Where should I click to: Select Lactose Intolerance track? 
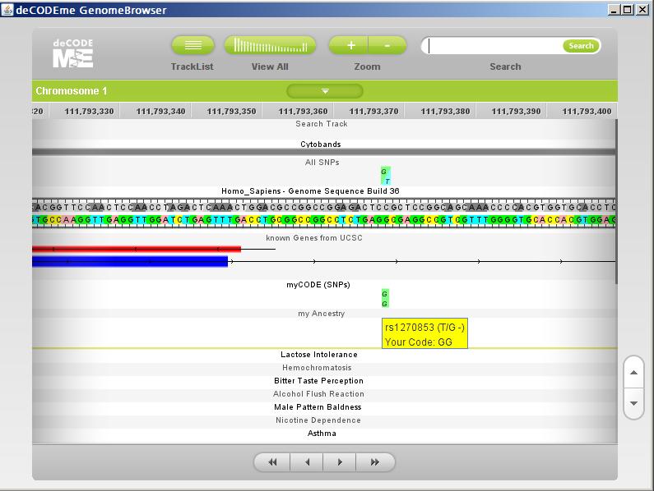click(319, 355)
